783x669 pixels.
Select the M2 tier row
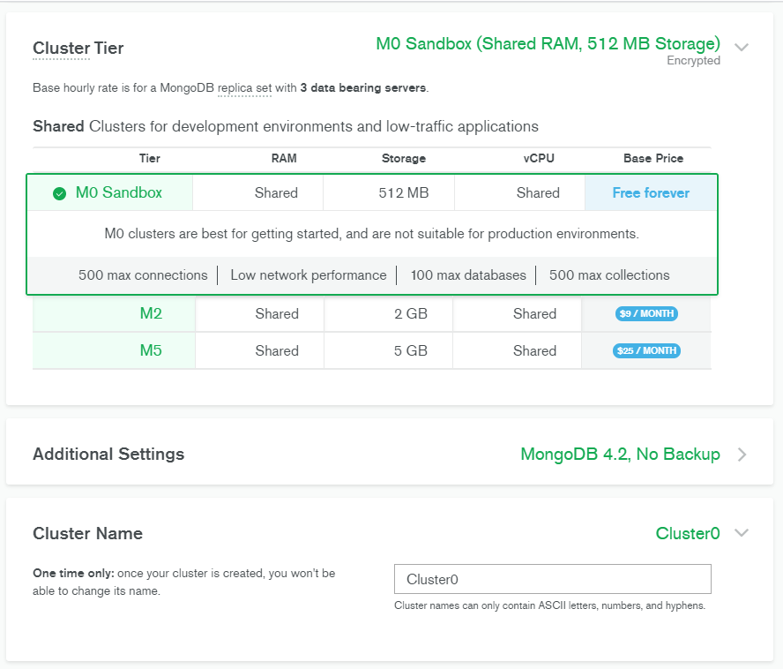coord(371,314)
